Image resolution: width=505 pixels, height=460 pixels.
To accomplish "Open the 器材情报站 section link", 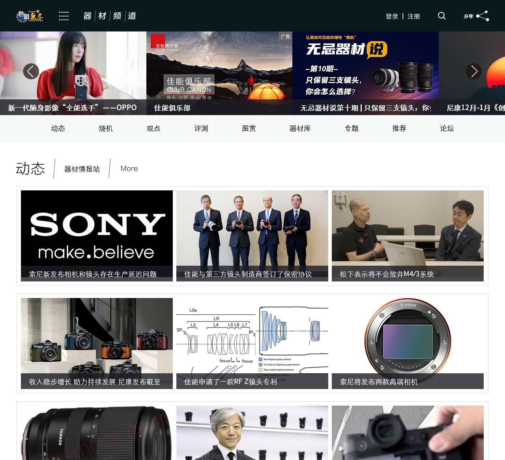I will coord(82,169).
